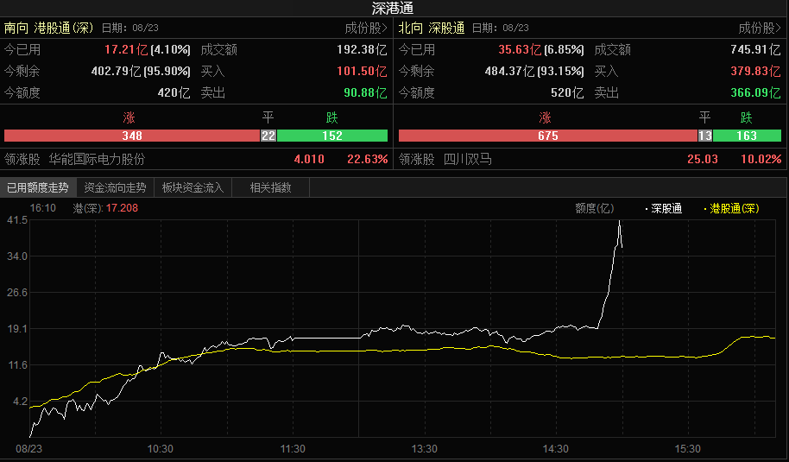Screen dimensions: 789x462
Task: Select the 北向 深股通 header
Action: pyautogui.click(x=432, y=28)
